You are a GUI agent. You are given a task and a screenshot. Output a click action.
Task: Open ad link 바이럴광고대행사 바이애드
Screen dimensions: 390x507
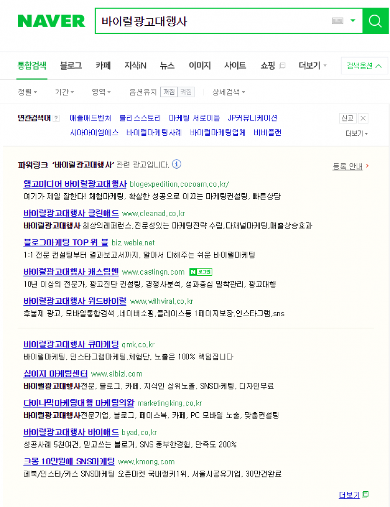tap(71, 432)
